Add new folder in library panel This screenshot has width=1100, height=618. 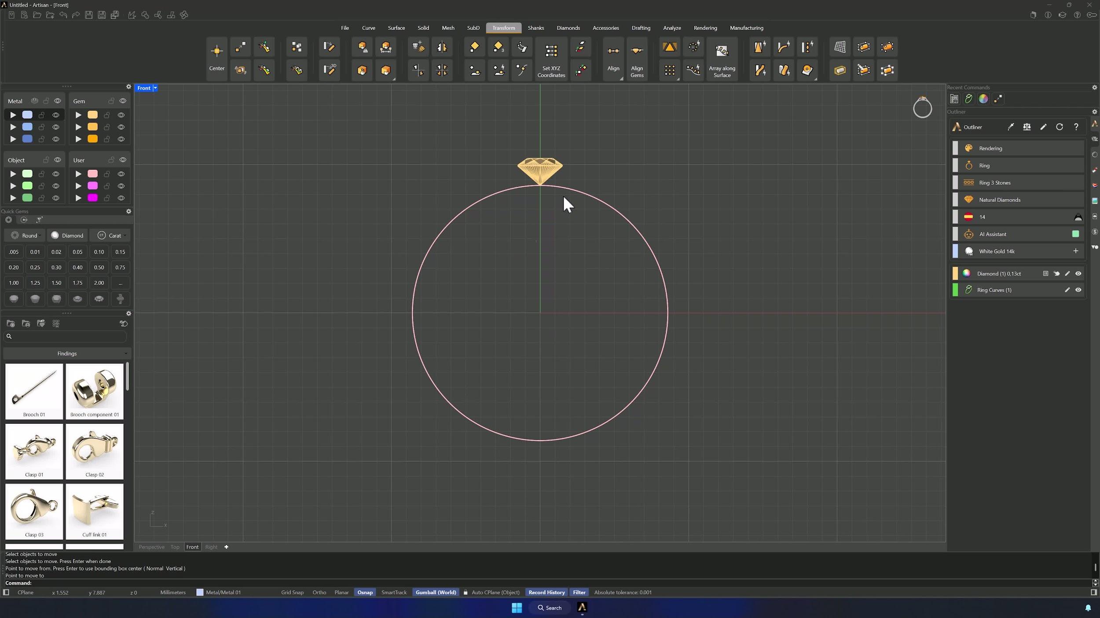[11, 324]
